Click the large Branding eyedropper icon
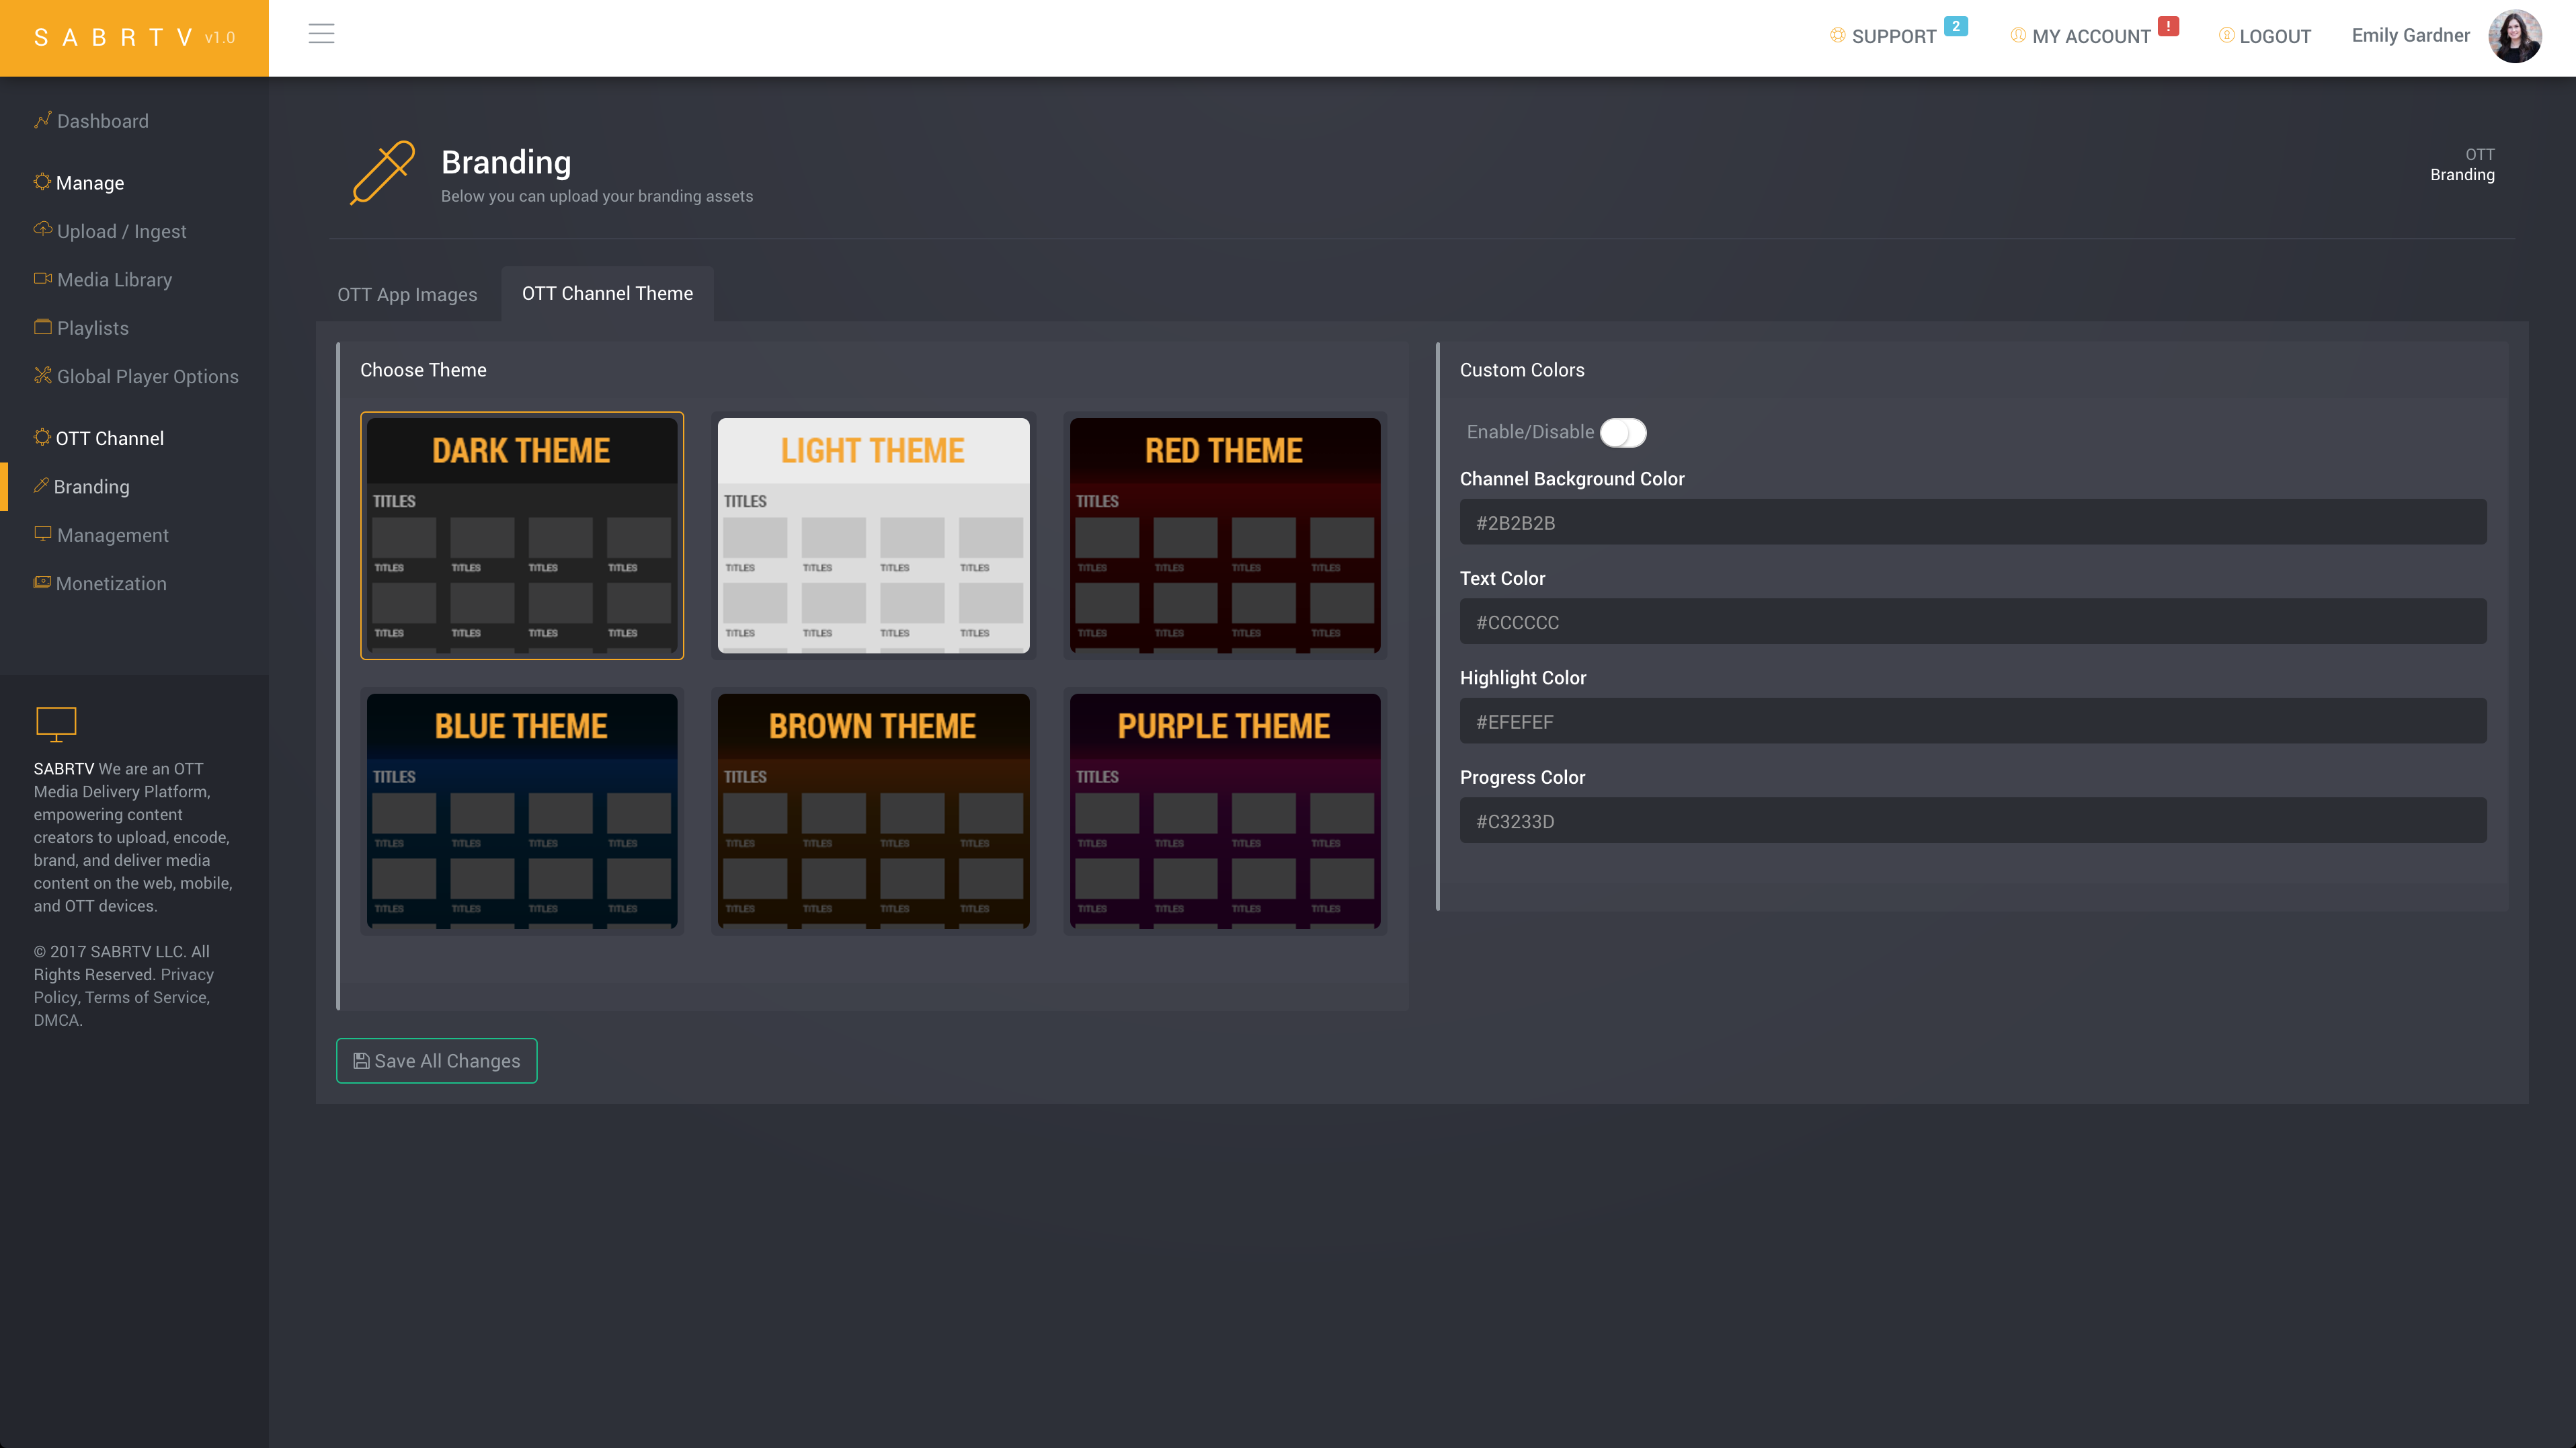The height and width of the screenshot is (1448, 2576). click(382, 173)
